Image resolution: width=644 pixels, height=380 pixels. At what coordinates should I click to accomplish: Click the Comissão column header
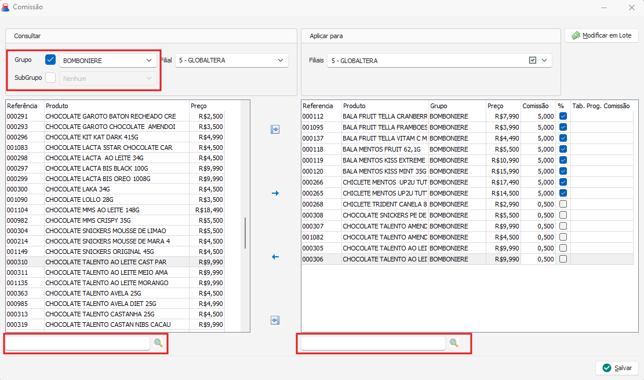(535, 106)
